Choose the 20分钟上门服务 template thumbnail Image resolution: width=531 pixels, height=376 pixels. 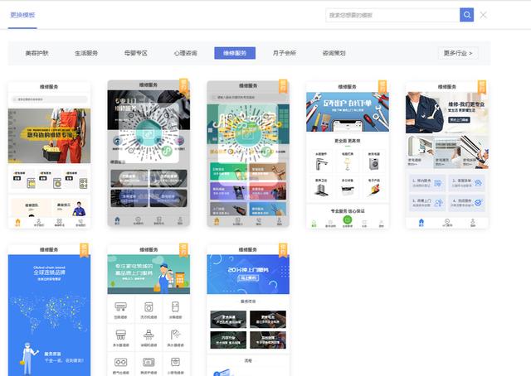[x=248, y=311]
